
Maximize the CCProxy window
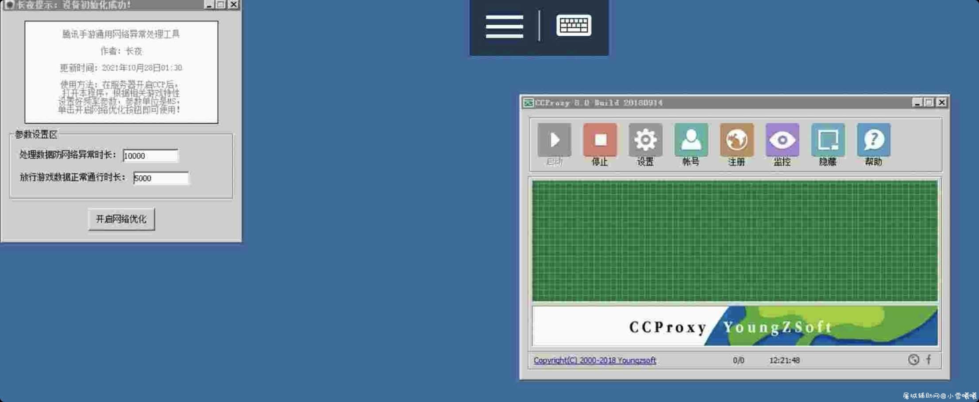coord(929,102)
